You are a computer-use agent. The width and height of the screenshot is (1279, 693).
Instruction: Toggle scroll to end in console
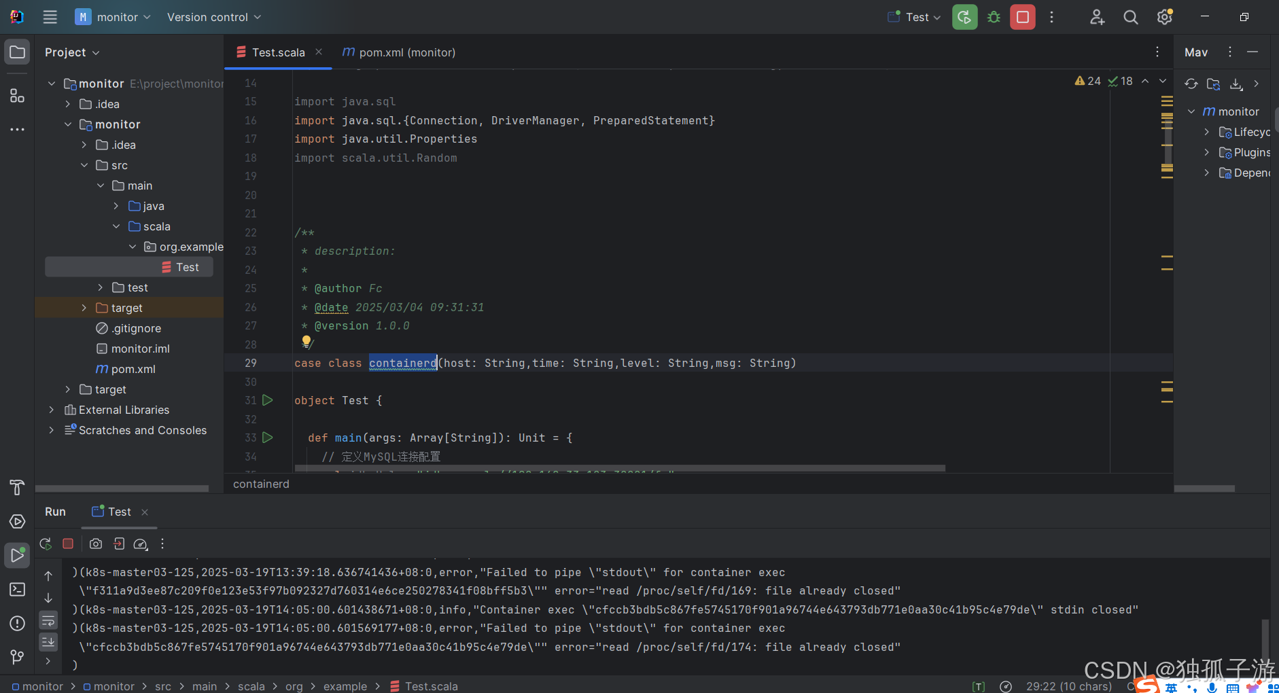(48, 641)
